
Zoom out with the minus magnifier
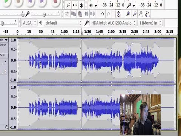click(x=135, y=14)
